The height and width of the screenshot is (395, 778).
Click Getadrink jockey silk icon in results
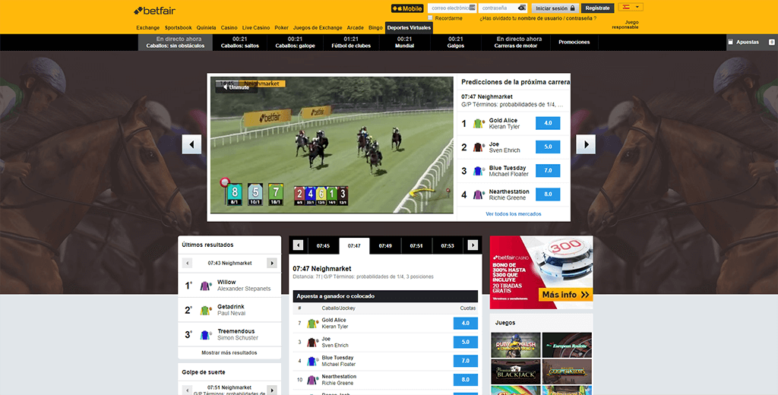pos(205,311)
